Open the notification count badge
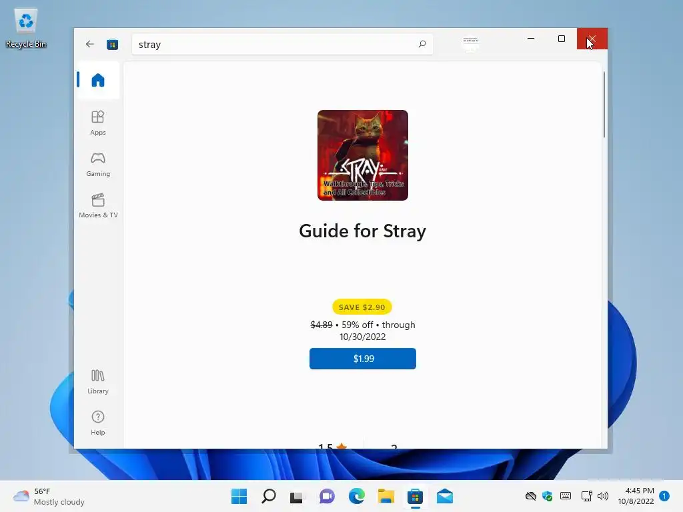Viewport: 683px width, 512px height. coord(664,496)
